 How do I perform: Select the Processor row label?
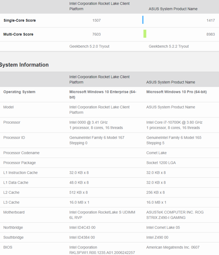tap(12, 122)
